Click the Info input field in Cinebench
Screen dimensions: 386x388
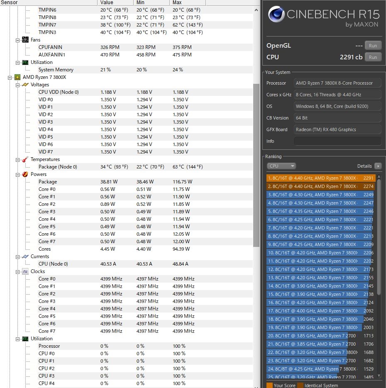coord(337,141)
